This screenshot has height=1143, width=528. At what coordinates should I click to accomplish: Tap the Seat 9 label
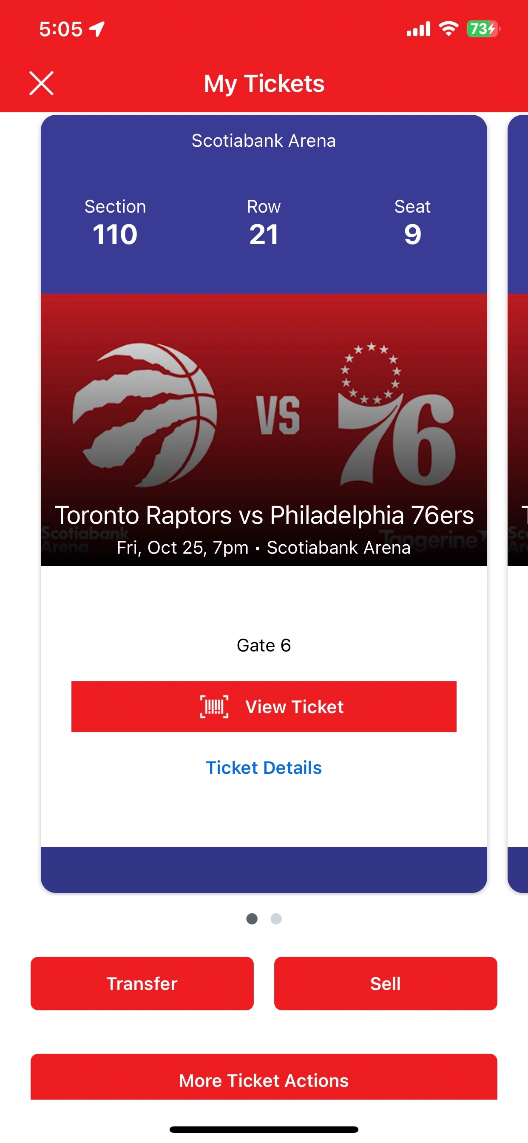pyautogui.click(x=413, y=223)
